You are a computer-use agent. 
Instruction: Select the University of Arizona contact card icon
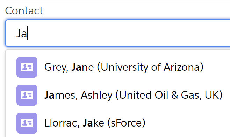pos(27,67)
